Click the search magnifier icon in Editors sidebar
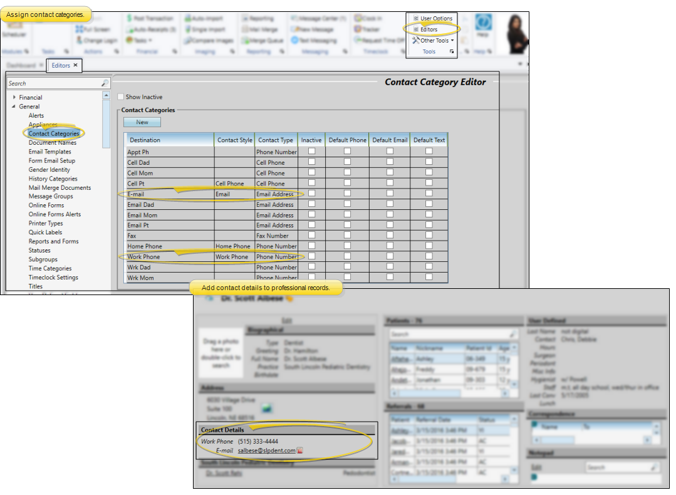This screenshot has width=676, height=495. click(105, 83)
